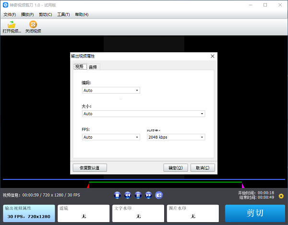The image size is (288, 225).
Task: Click the large blue 剪切 cut button
Action: pyautogui.click(x=255, y=213)
